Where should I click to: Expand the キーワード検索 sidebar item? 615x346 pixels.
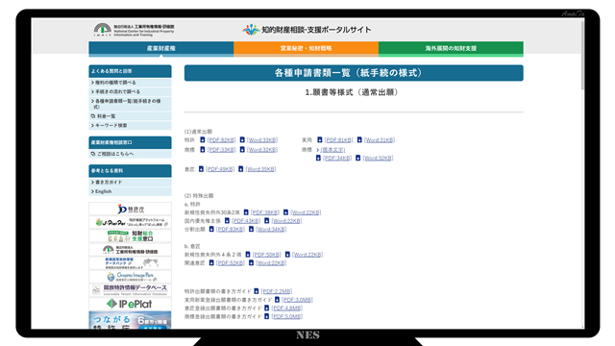click(x=131, y=125)
